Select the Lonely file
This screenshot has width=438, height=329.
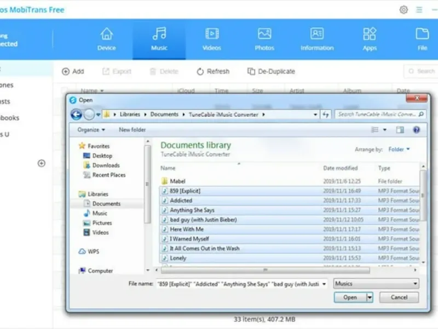click(290, 258)
